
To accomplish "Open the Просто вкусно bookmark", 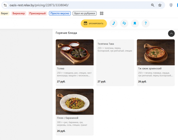I will click(x=60, y=13).
